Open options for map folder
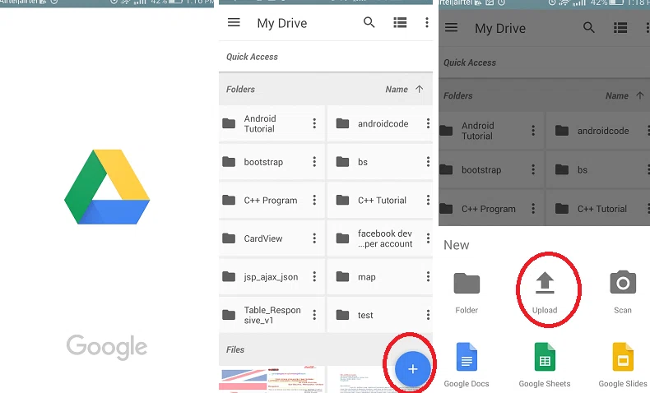This screenshot has width=650, height=393. click(x=428, y=276)
